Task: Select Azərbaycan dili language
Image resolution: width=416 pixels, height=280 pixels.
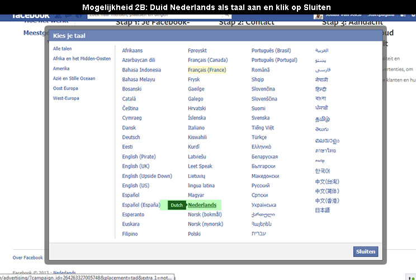Action: tap(139, 60)
